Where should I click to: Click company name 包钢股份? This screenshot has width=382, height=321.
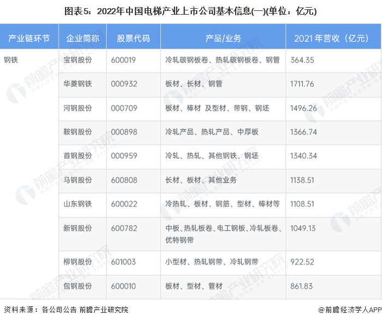point(77,286)
